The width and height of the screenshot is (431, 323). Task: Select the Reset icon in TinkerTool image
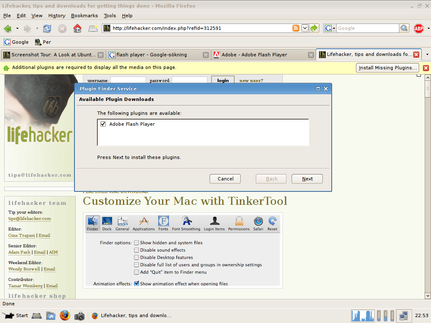pyautogui.click(x=272, y=223)
